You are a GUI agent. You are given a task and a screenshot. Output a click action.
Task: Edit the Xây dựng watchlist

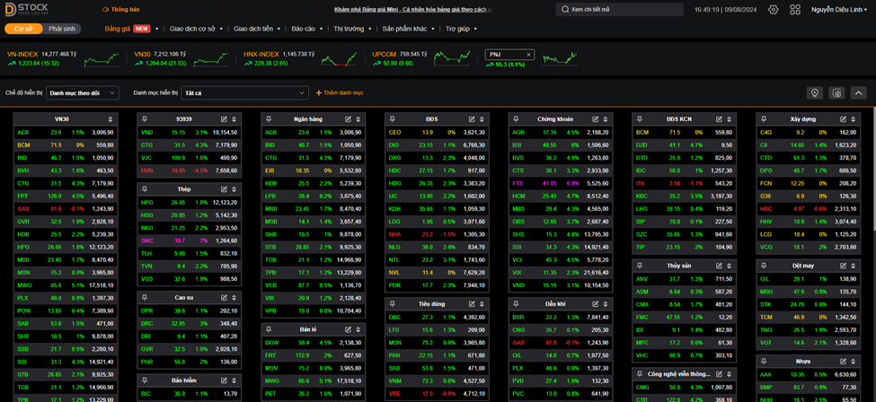click(845, 119)
